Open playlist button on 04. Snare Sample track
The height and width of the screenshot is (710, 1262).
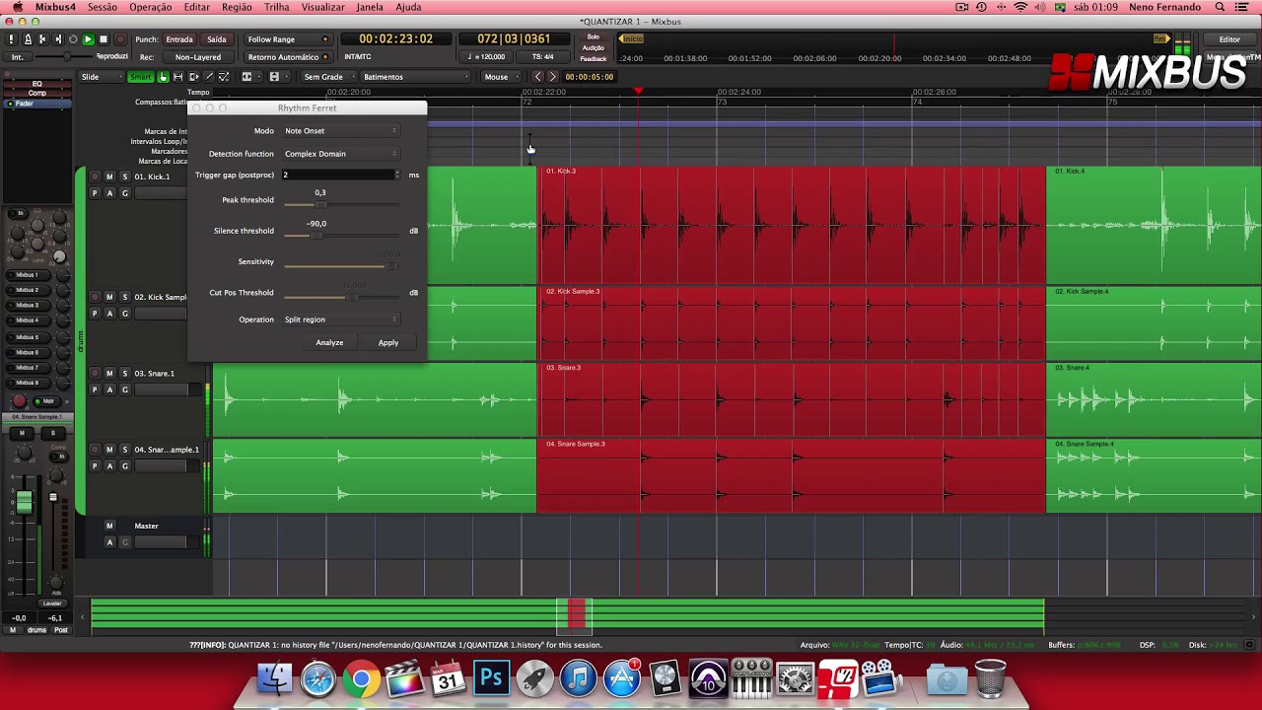pos(95,465)
